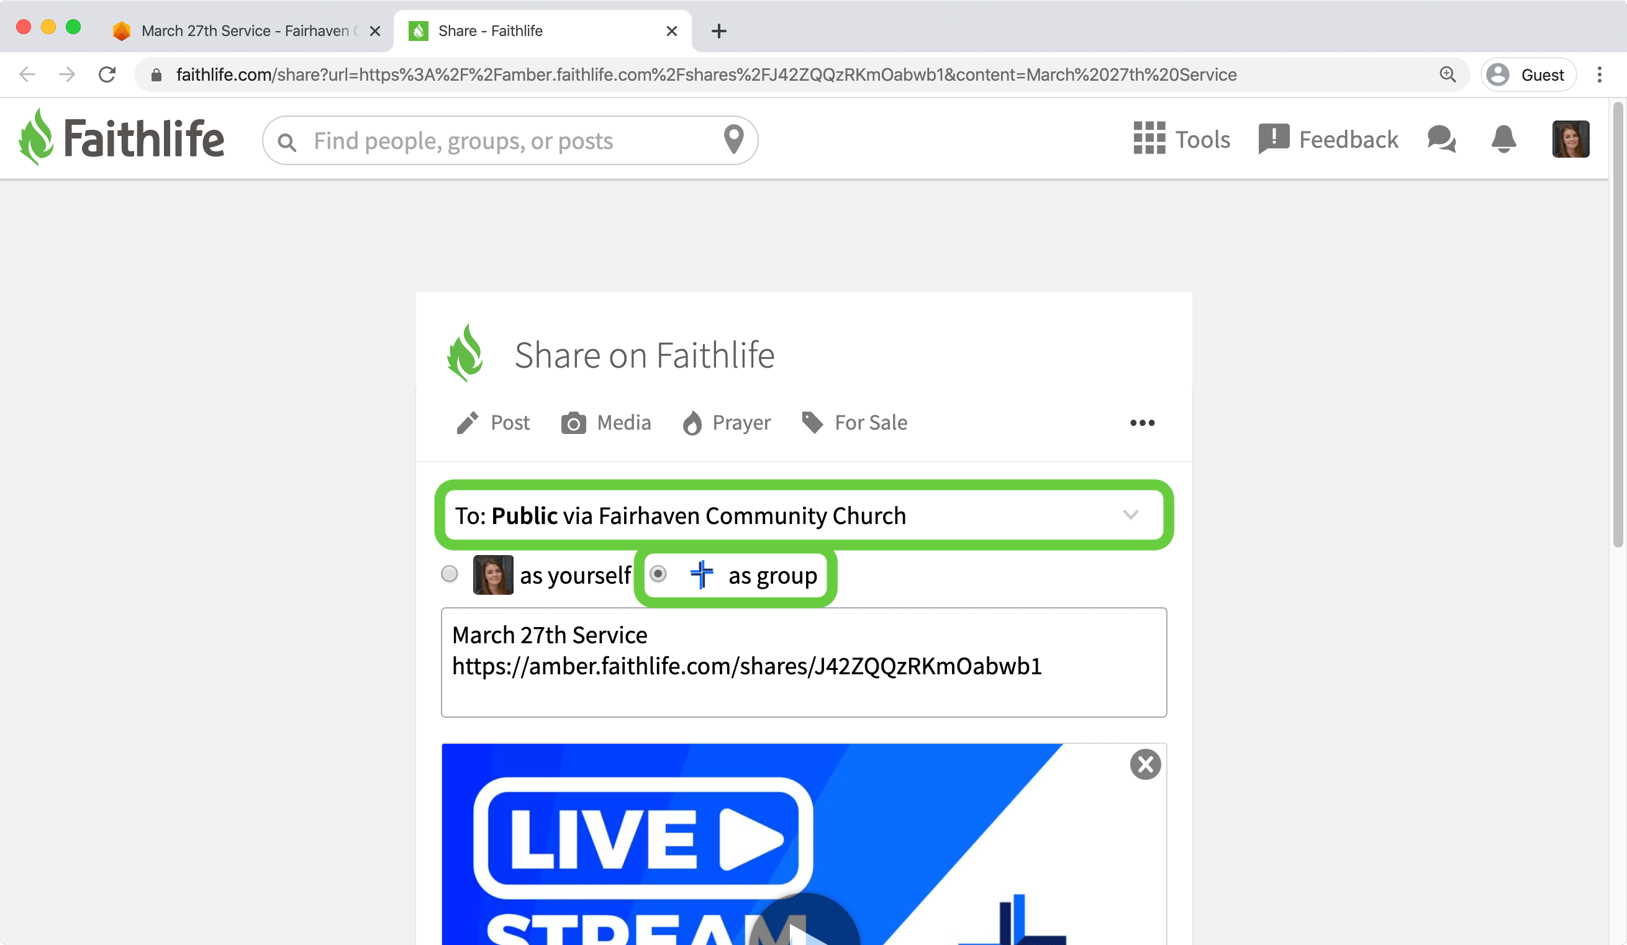Reload the current page
This screenshot has height=945, width=1627.
pos(107,75)
